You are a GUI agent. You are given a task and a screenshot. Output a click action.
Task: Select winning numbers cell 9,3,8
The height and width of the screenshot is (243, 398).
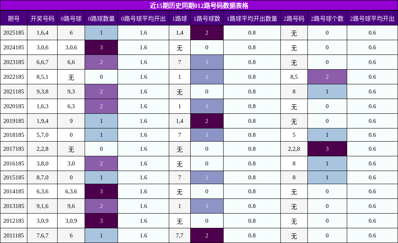tap(43, 91)
